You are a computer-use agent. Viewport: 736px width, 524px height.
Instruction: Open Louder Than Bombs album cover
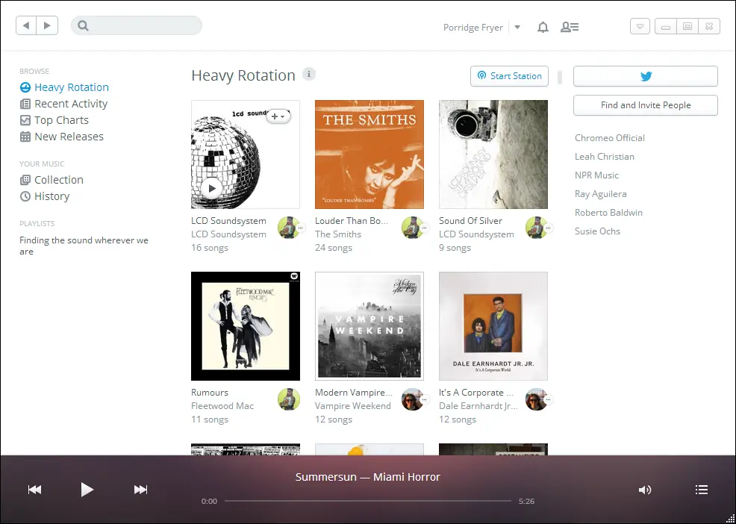[369, 155]
